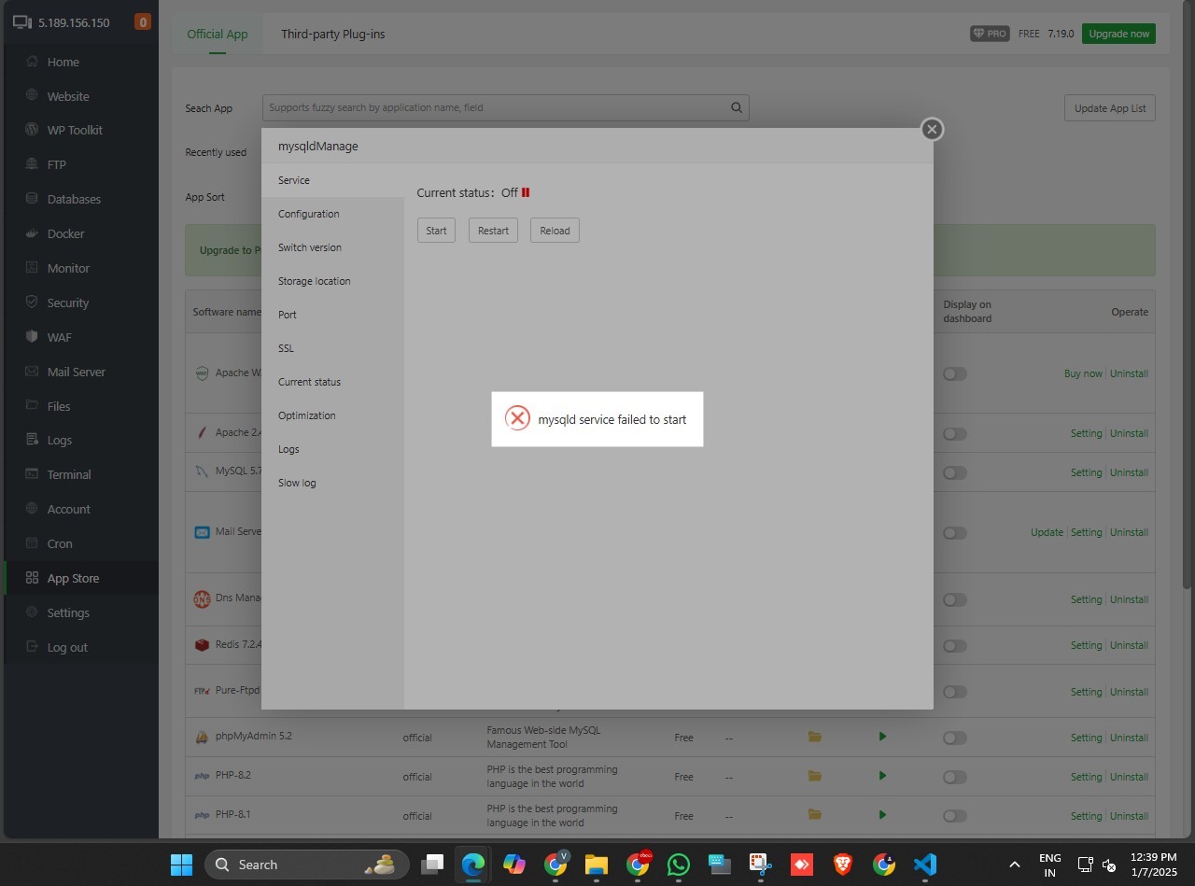Toggle dashboard display for MySQL 5.7 row
The width and height of the screenshot is (1195, 886).
(x=954, y=472)
